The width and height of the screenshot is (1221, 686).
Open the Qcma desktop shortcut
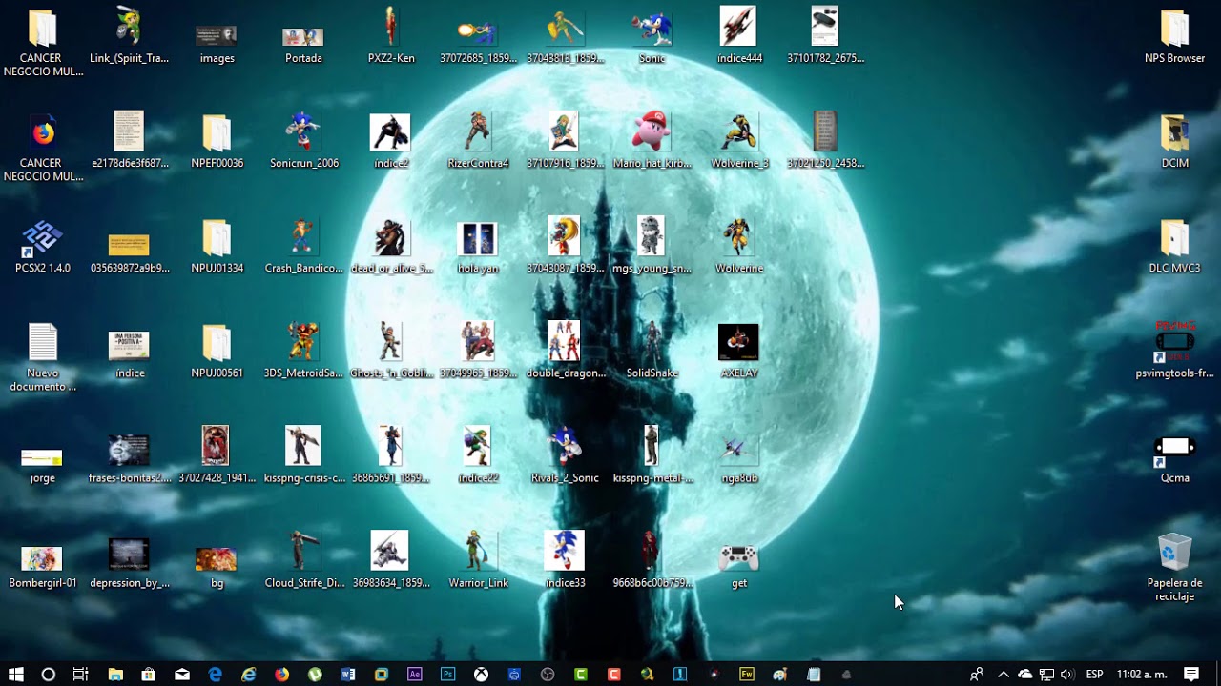1174,460
